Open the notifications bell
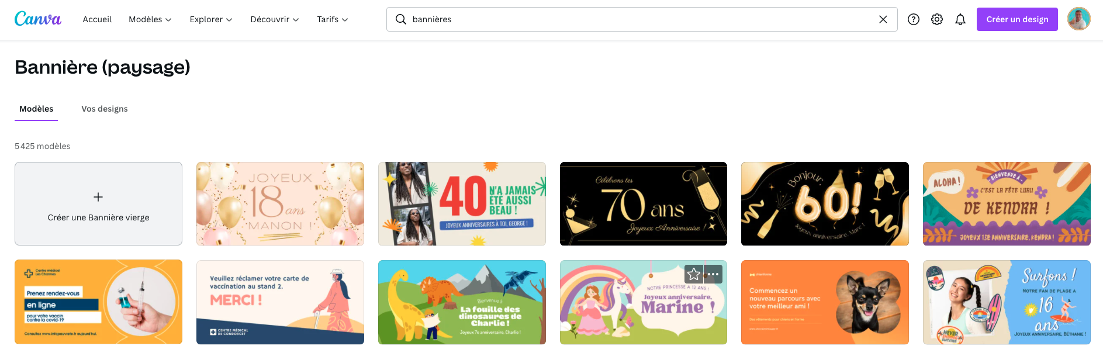This screenshot has height=356, width=1103. [x=960, y=19]
